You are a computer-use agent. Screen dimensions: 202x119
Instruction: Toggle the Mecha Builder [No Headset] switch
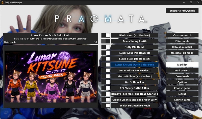click(106, 76)
